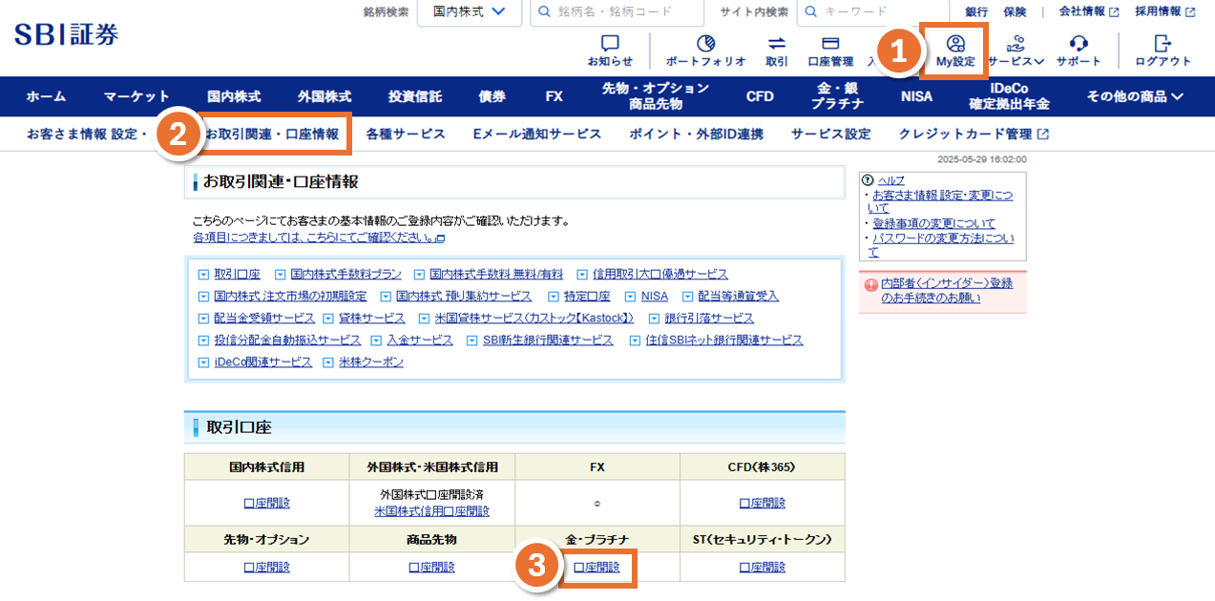Click the red insider warning icon

click(870, 284)
